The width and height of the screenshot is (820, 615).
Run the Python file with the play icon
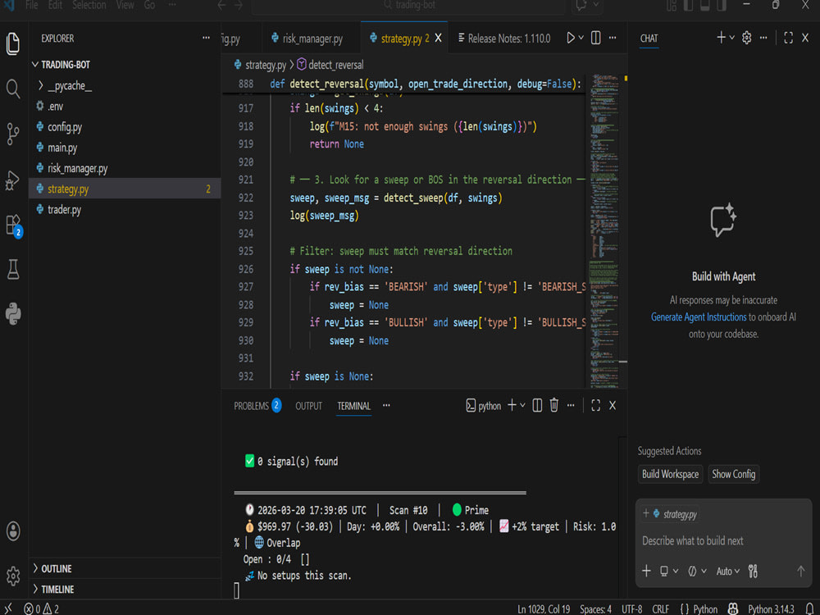pyautogui.click(x=571, y=39)
